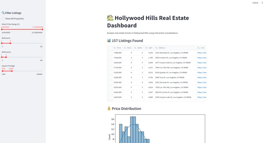Open the link for 2630 Creston Dr
Viewport: 266px width, 143px height.
(202, 58)
